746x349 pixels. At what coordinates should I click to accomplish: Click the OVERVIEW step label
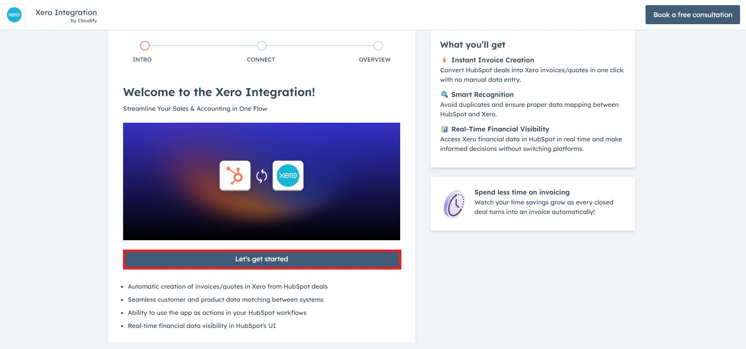(x=375, y=60)
